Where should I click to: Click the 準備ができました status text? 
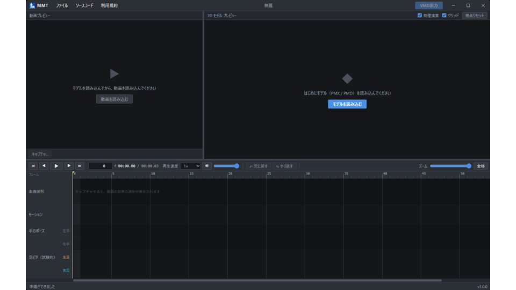[42, 287]
